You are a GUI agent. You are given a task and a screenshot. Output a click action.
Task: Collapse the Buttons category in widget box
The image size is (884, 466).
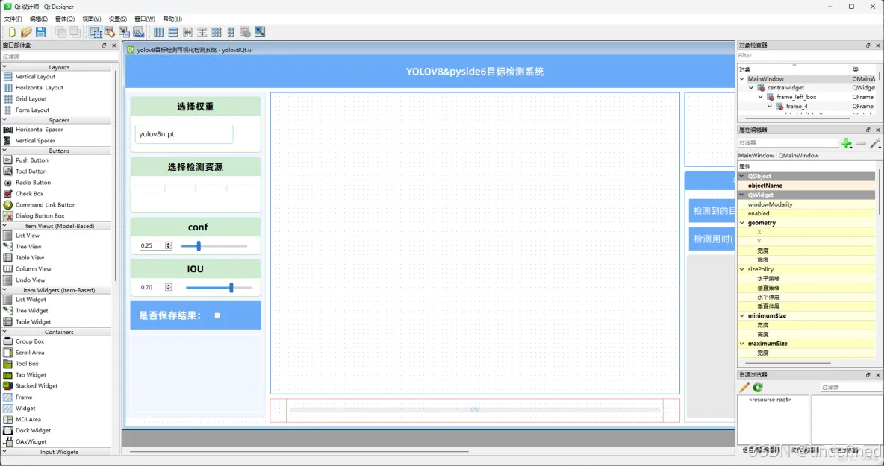click(x=4, y=151)
